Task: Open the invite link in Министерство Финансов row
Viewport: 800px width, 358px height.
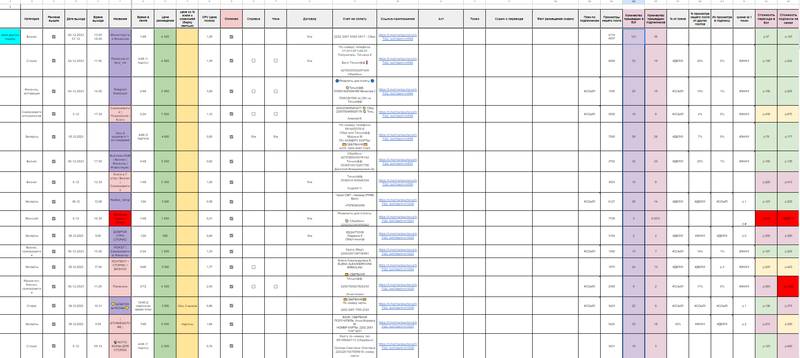Action: (x=398, y=37)
